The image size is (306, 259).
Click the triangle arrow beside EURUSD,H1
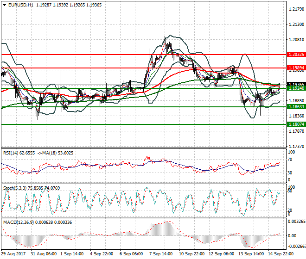coord(4,5)
